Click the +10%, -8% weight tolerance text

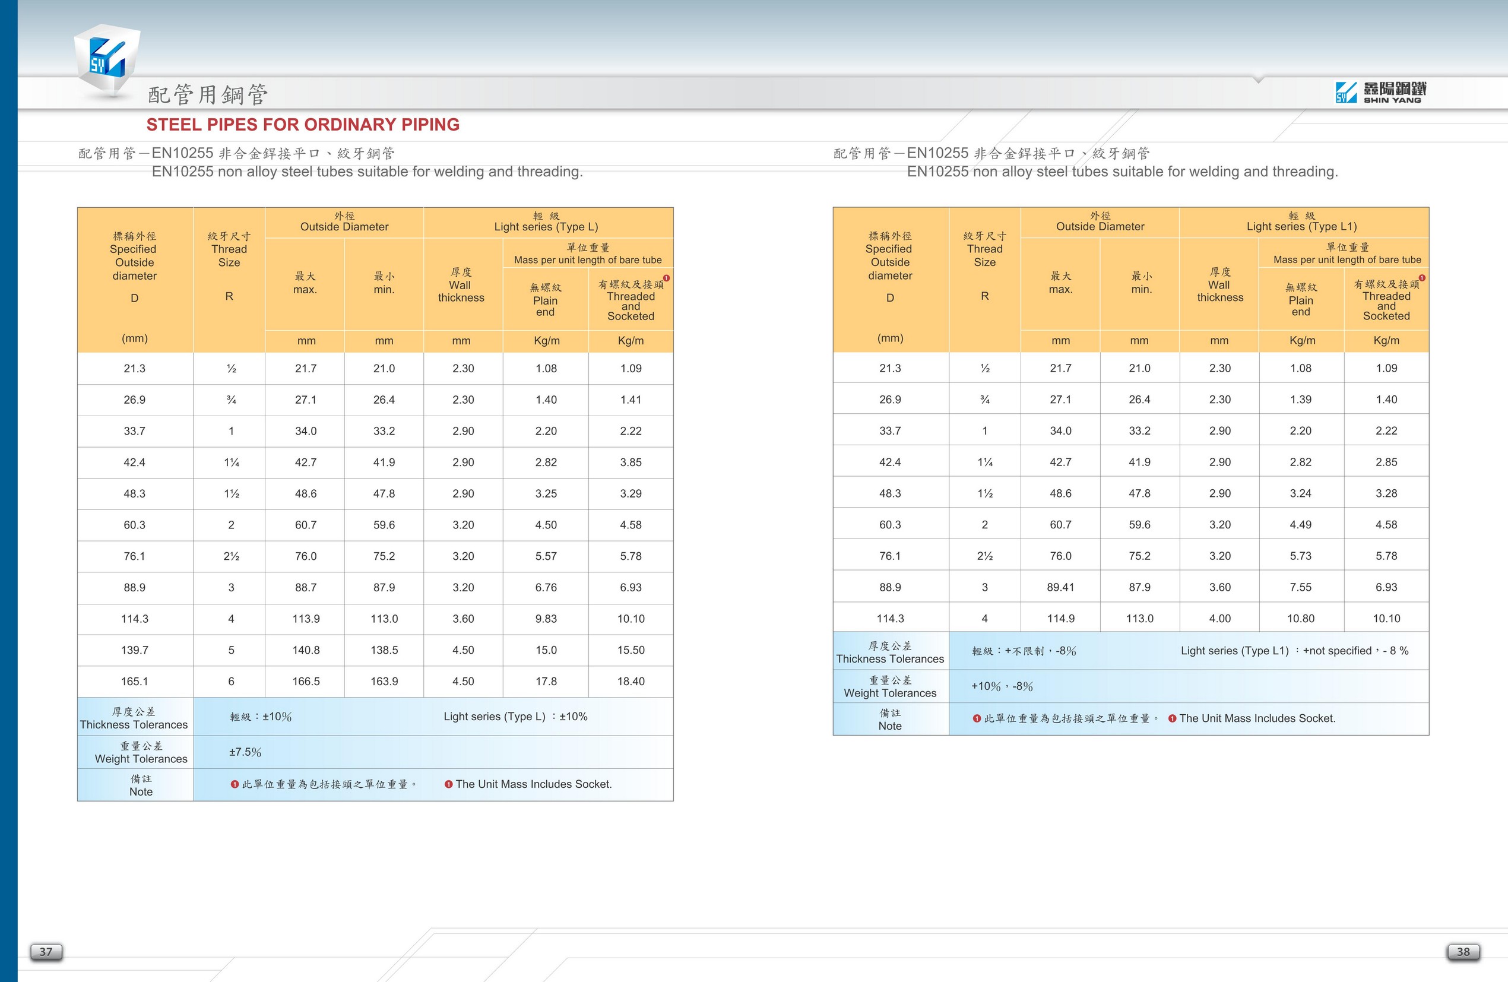(1002, 687)
